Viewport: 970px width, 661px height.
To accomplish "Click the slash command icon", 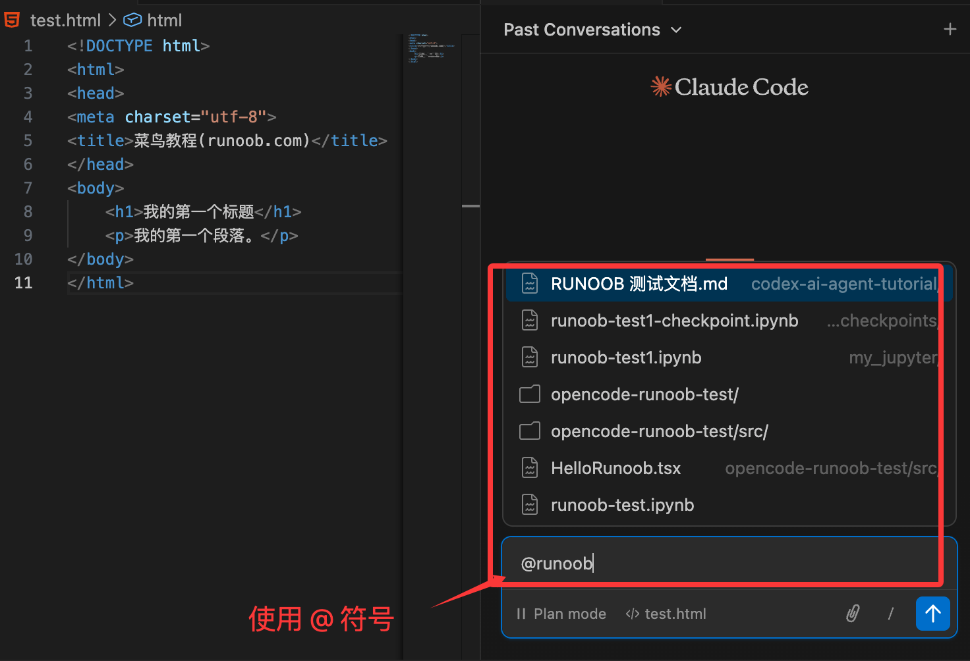I will click(890, 614).
